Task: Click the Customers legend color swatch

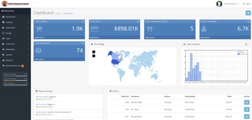Action: [x=238, y=54]
